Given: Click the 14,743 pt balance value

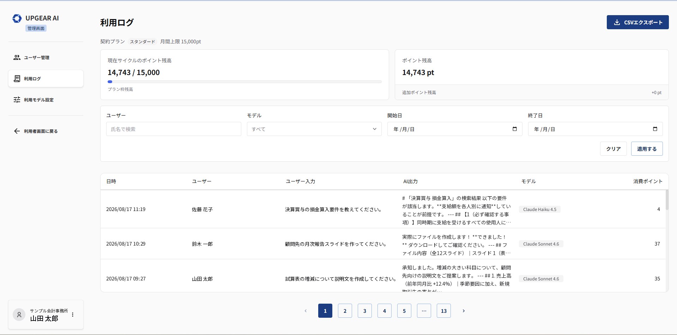Looking at the screenshot, I should click(418, 72).
